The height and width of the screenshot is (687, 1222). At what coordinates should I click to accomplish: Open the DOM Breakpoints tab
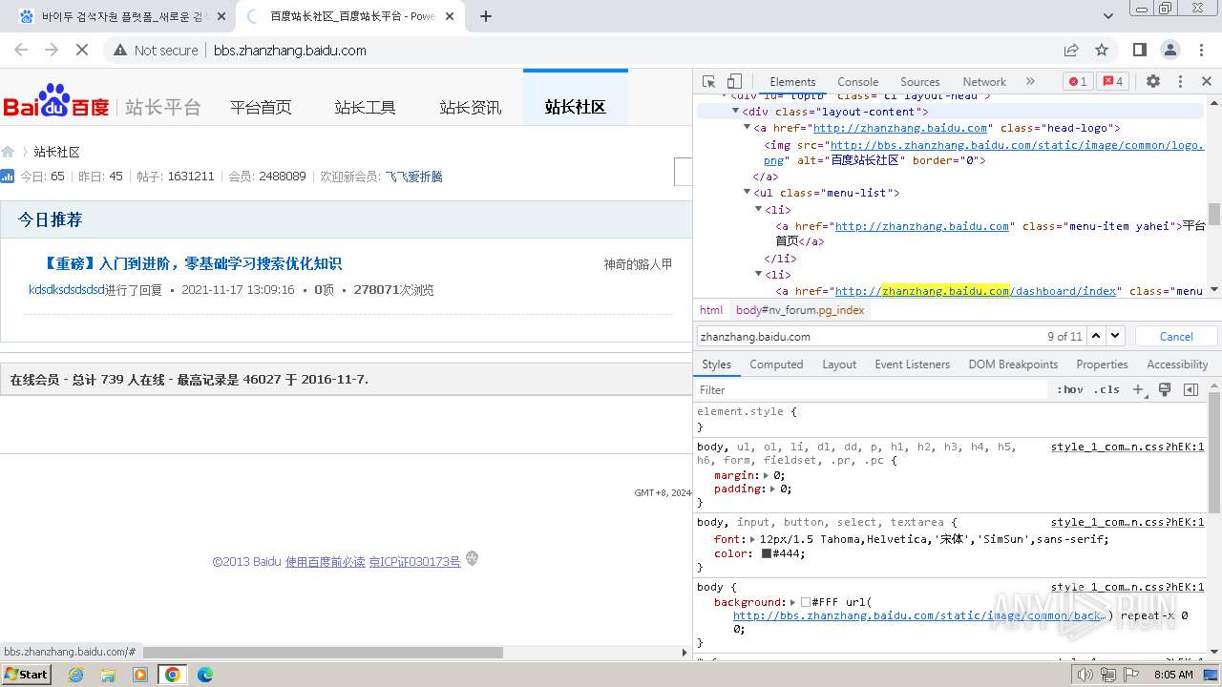click(1013, 364)
